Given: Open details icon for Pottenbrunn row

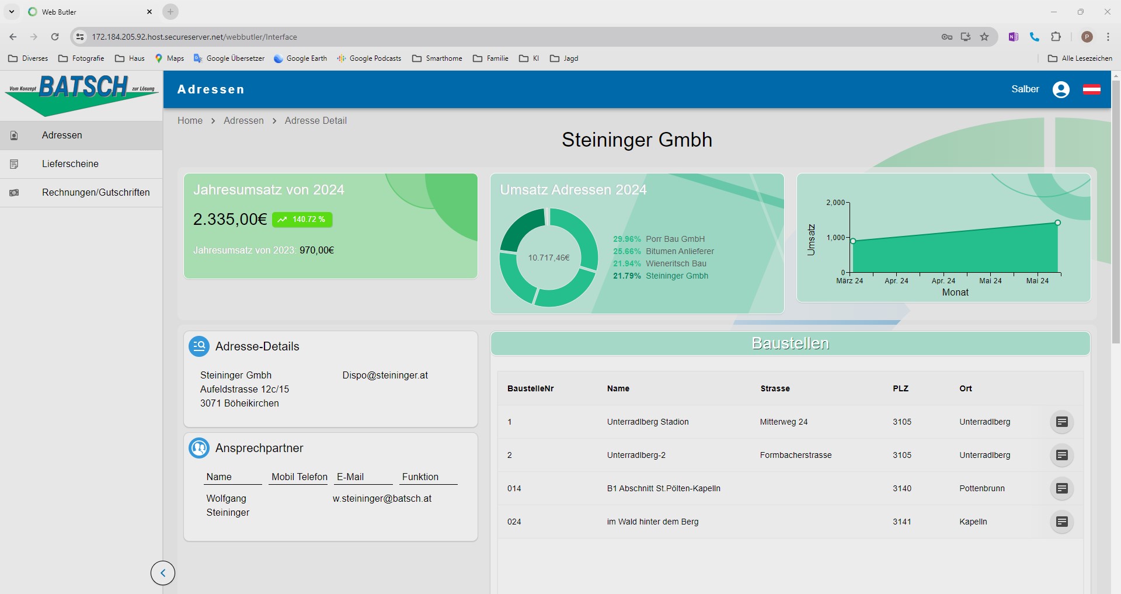Looking at the screenshot, I should (1061, 488).
